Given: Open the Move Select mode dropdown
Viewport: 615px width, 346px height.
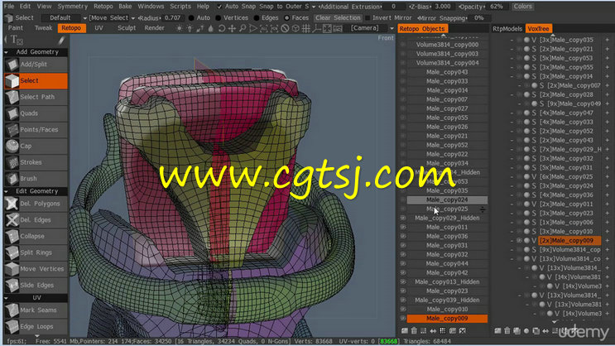Looking at the screenshot, I should (112, 18).
